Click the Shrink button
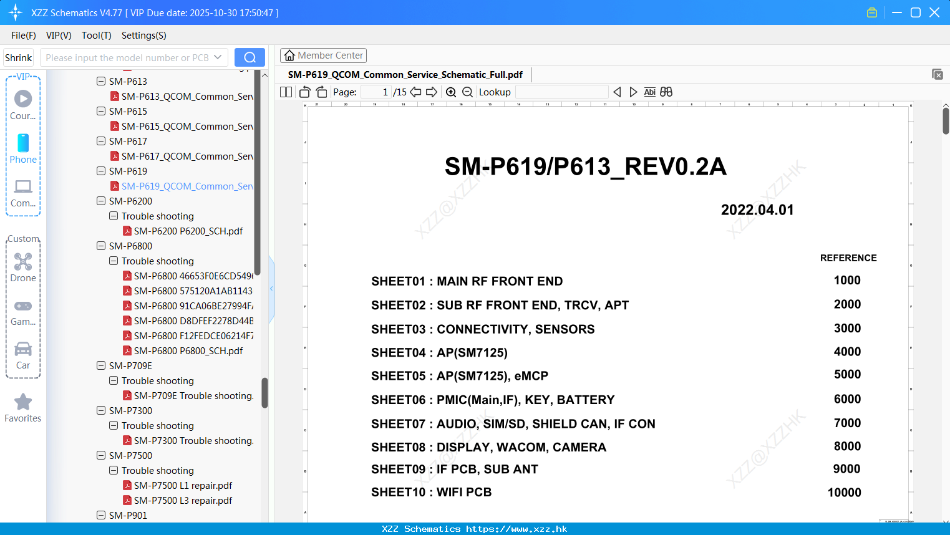This screenshot has height=535, width=950. pos(19,57)
